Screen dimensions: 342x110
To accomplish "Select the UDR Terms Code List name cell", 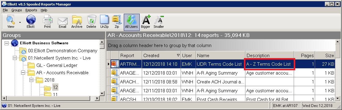I will 220,64.
